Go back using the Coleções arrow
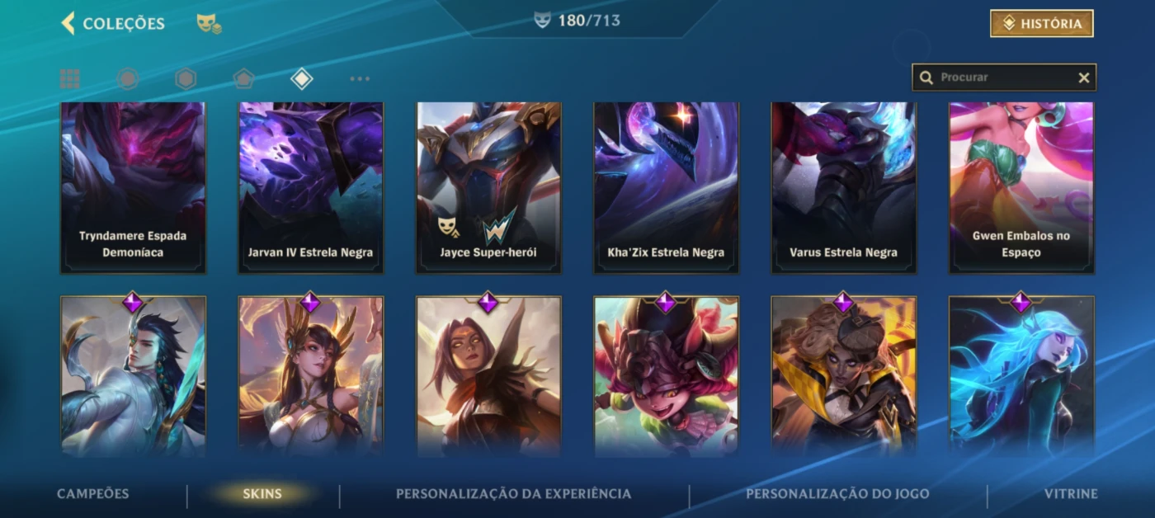Viewport: 1155px width, 518px height. tap(68, 23)
